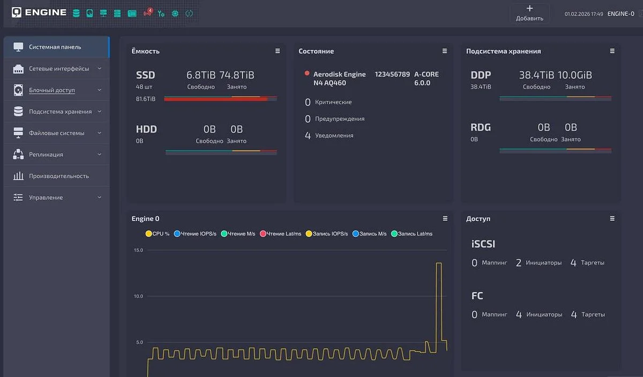Click the Добавить button

[529, 13]
